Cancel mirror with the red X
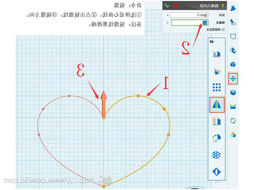The image size is (254, 190). tap(175, 6)
